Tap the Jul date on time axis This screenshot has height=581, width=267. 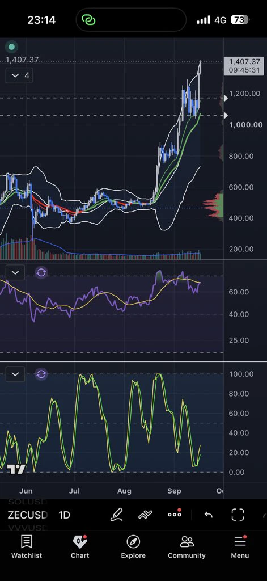tap(74, 491)
